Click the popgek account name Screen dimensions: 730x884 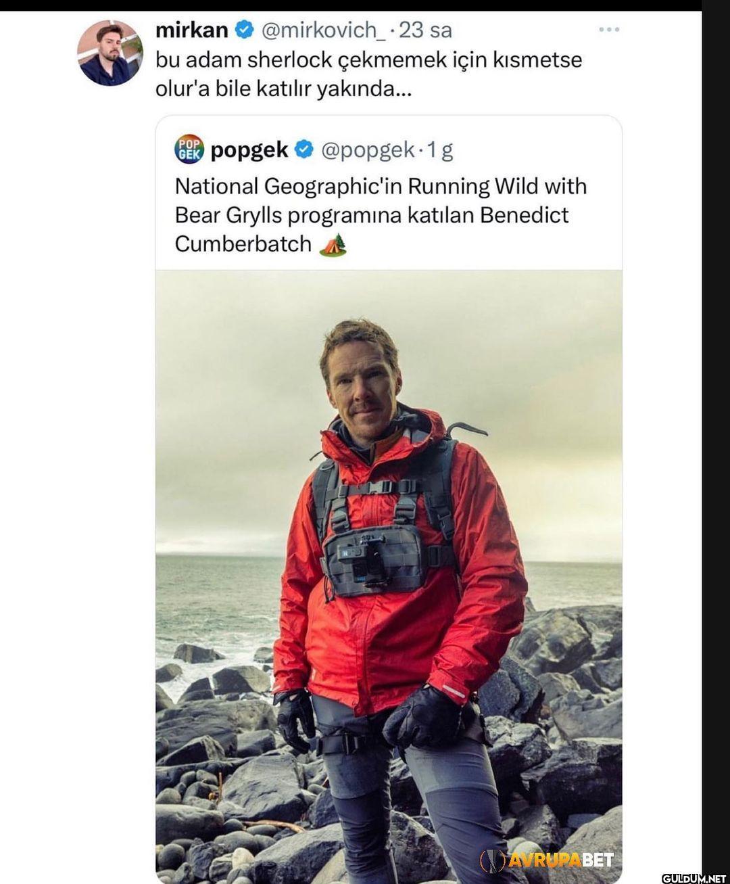249,149
